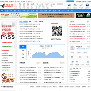Select 首页 in the blue navigation bar
Viewport: 91px width, 91px height.
[2, 11]
